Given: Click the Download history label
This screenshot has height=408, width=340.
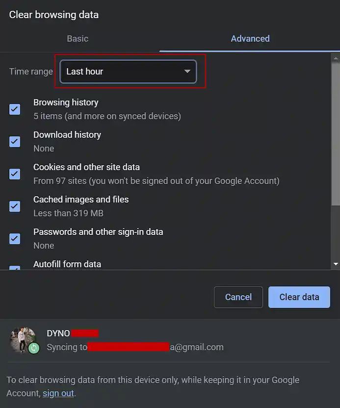Looking at the screenshot, I should pyautogui.click(x=67, y=135).
